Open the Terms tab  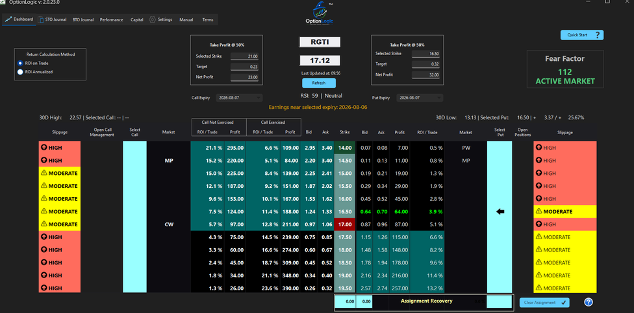(x=208, y=19)
